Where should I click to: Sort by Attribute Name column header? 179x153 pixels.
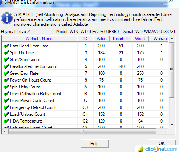39,39
